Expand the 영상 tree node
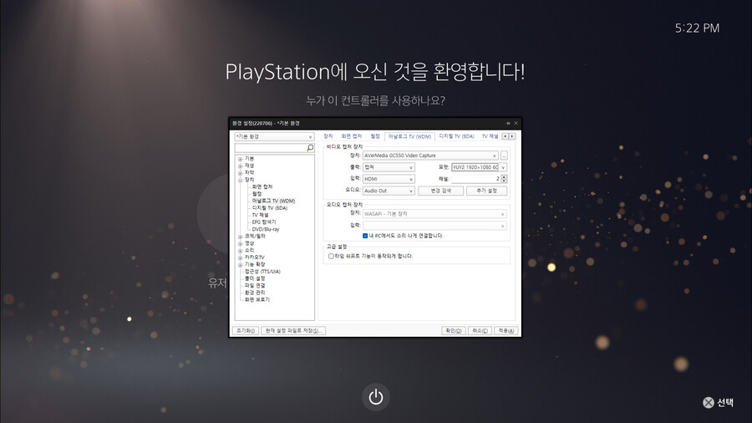This screenshot has width=752, height=423. click(241, 243)
